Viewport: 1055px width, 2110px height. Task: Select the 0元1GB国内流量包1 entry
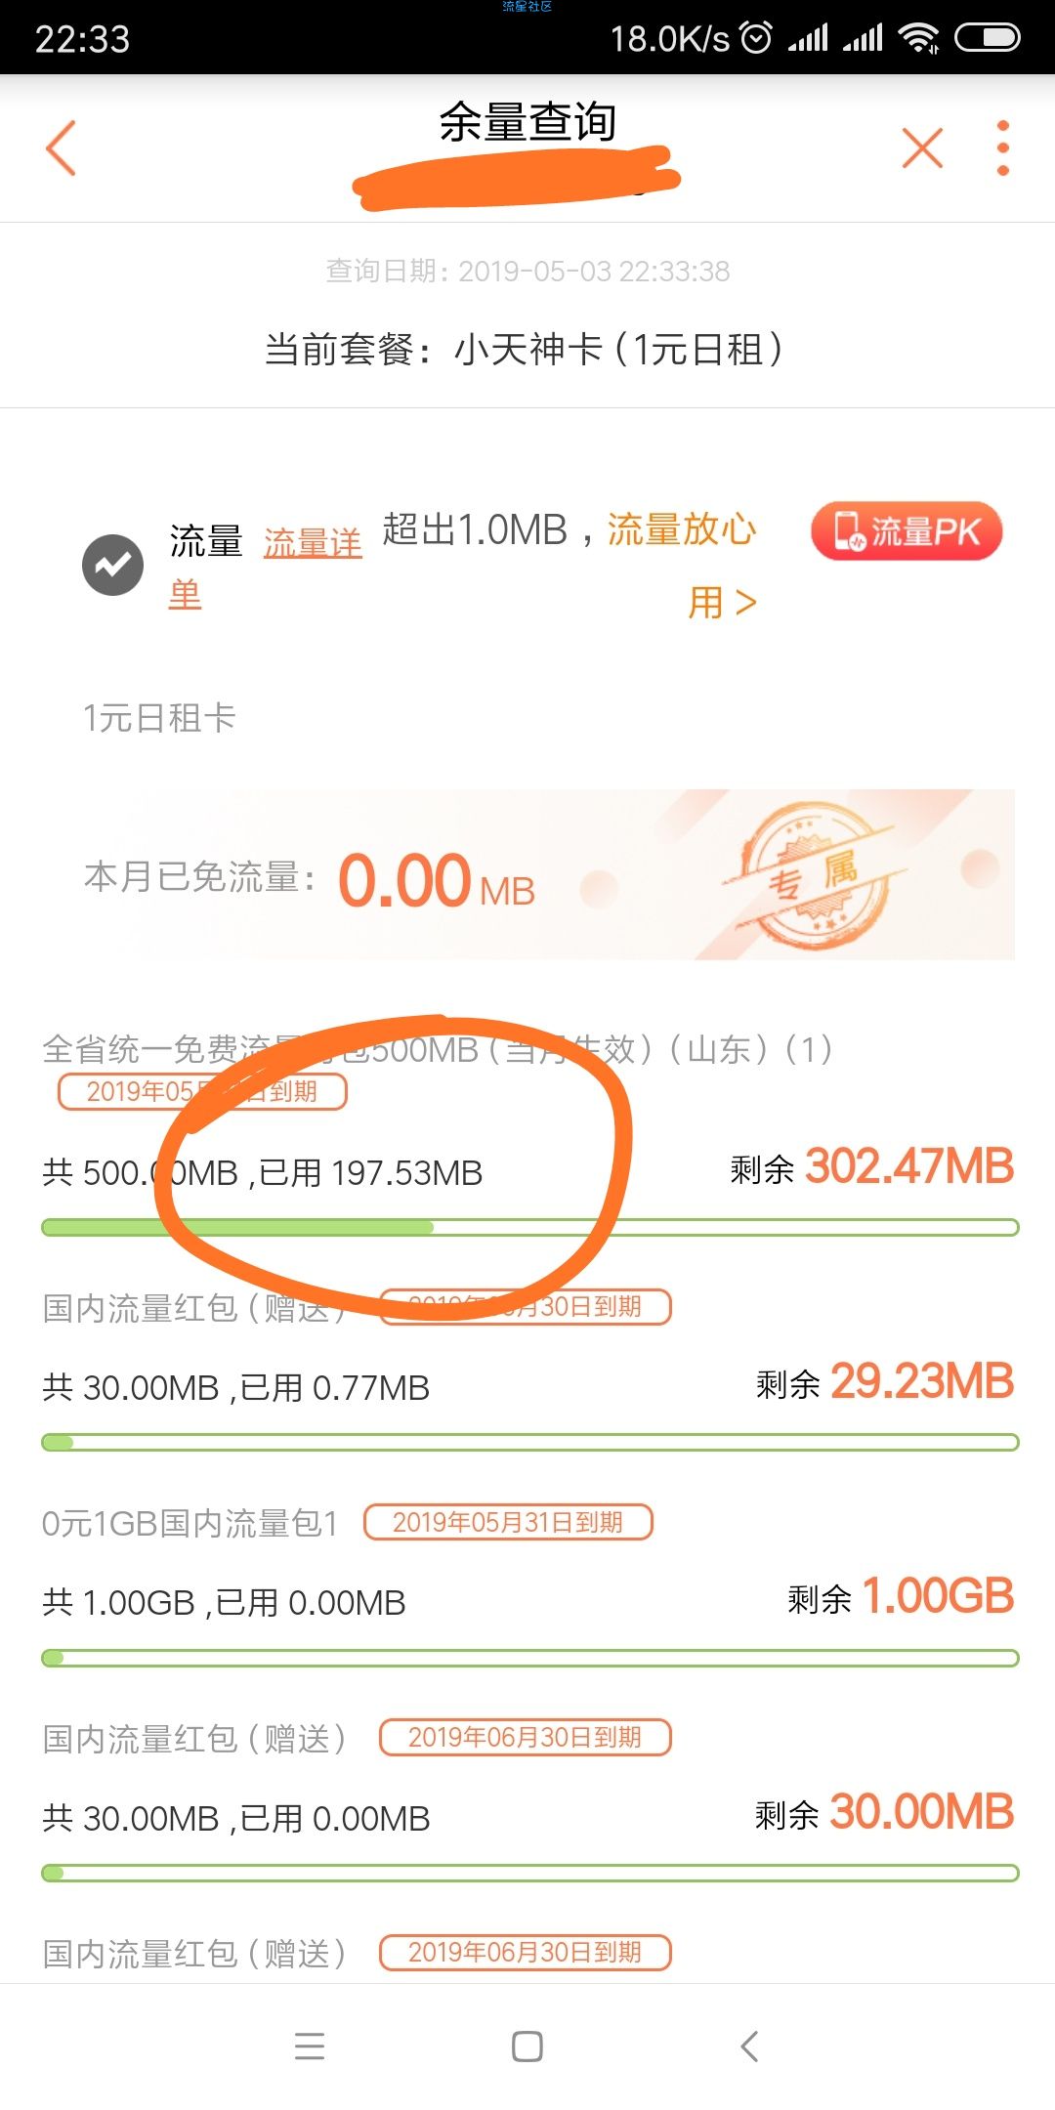190,1523
